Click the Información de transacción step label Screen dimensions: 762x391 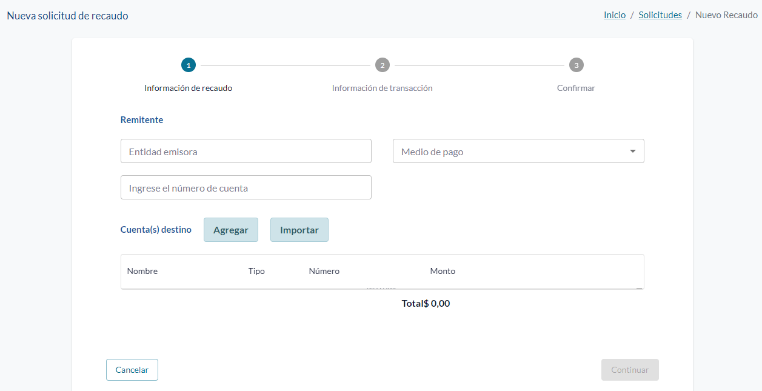coord(382,88)
